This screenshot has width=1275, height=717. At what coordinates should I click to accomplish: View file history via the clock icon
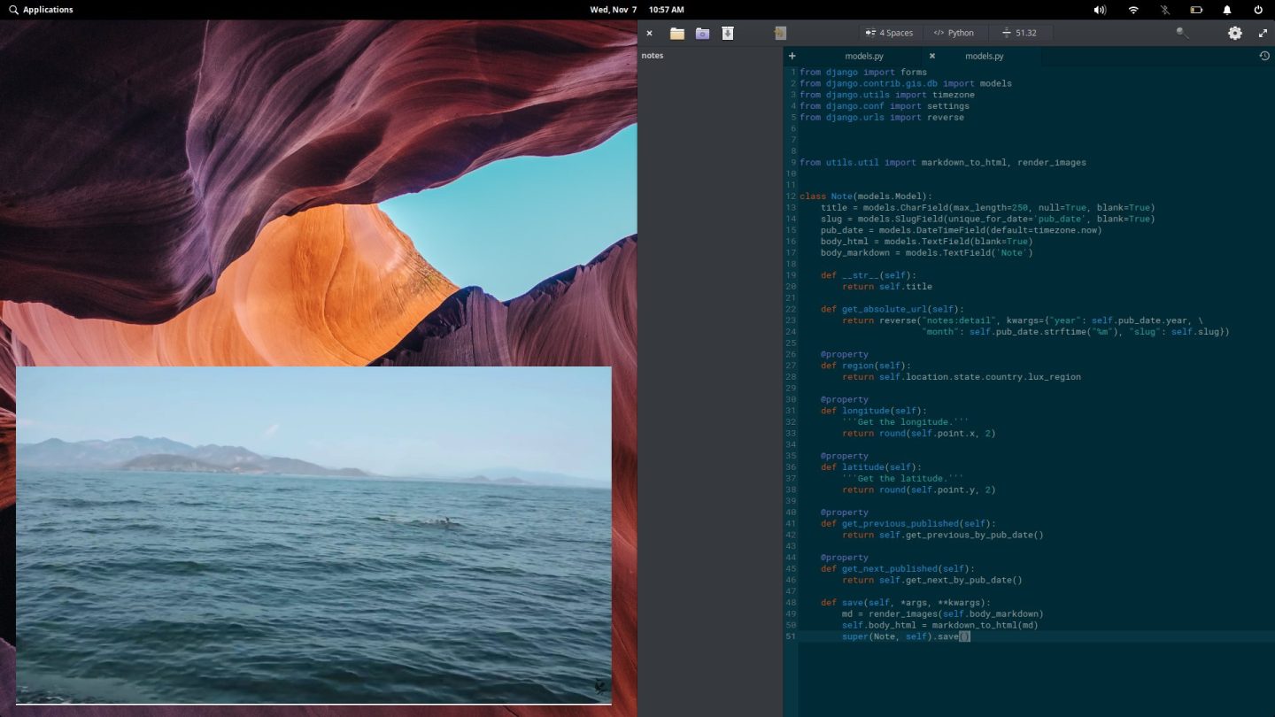1265,55
